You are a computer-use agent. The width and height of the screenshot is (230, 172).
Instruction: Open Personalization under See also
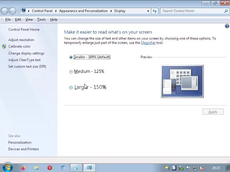20,142
